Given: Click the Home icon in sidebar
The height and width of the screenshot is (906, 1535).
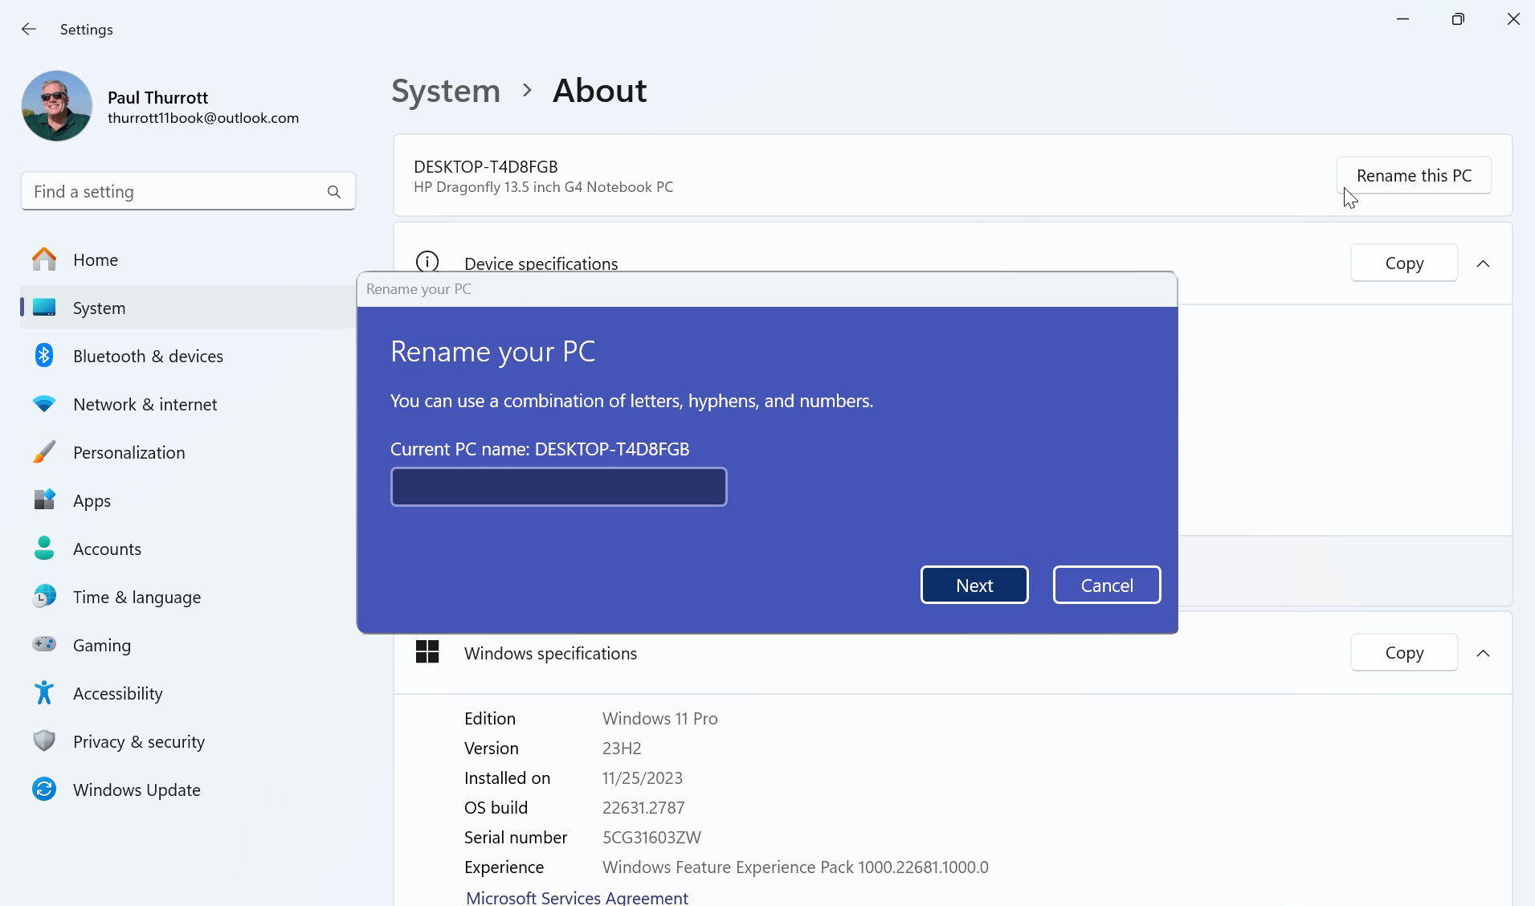Looking at the screenshot, I should click(x=44, y=259).
